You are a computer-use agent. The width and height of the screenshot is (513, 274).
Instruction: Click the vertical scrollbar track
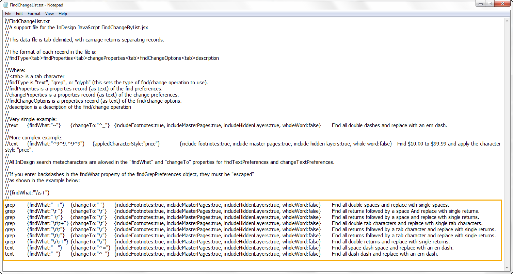(507, 143)
